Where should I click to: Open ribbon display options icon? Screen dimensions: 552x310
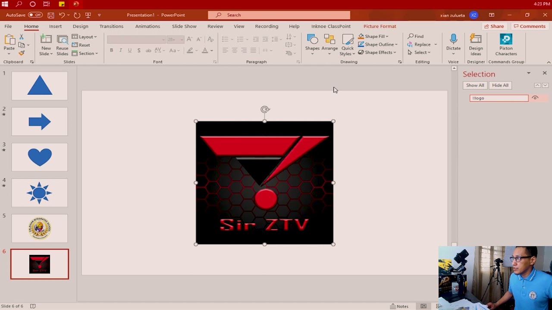492,15
